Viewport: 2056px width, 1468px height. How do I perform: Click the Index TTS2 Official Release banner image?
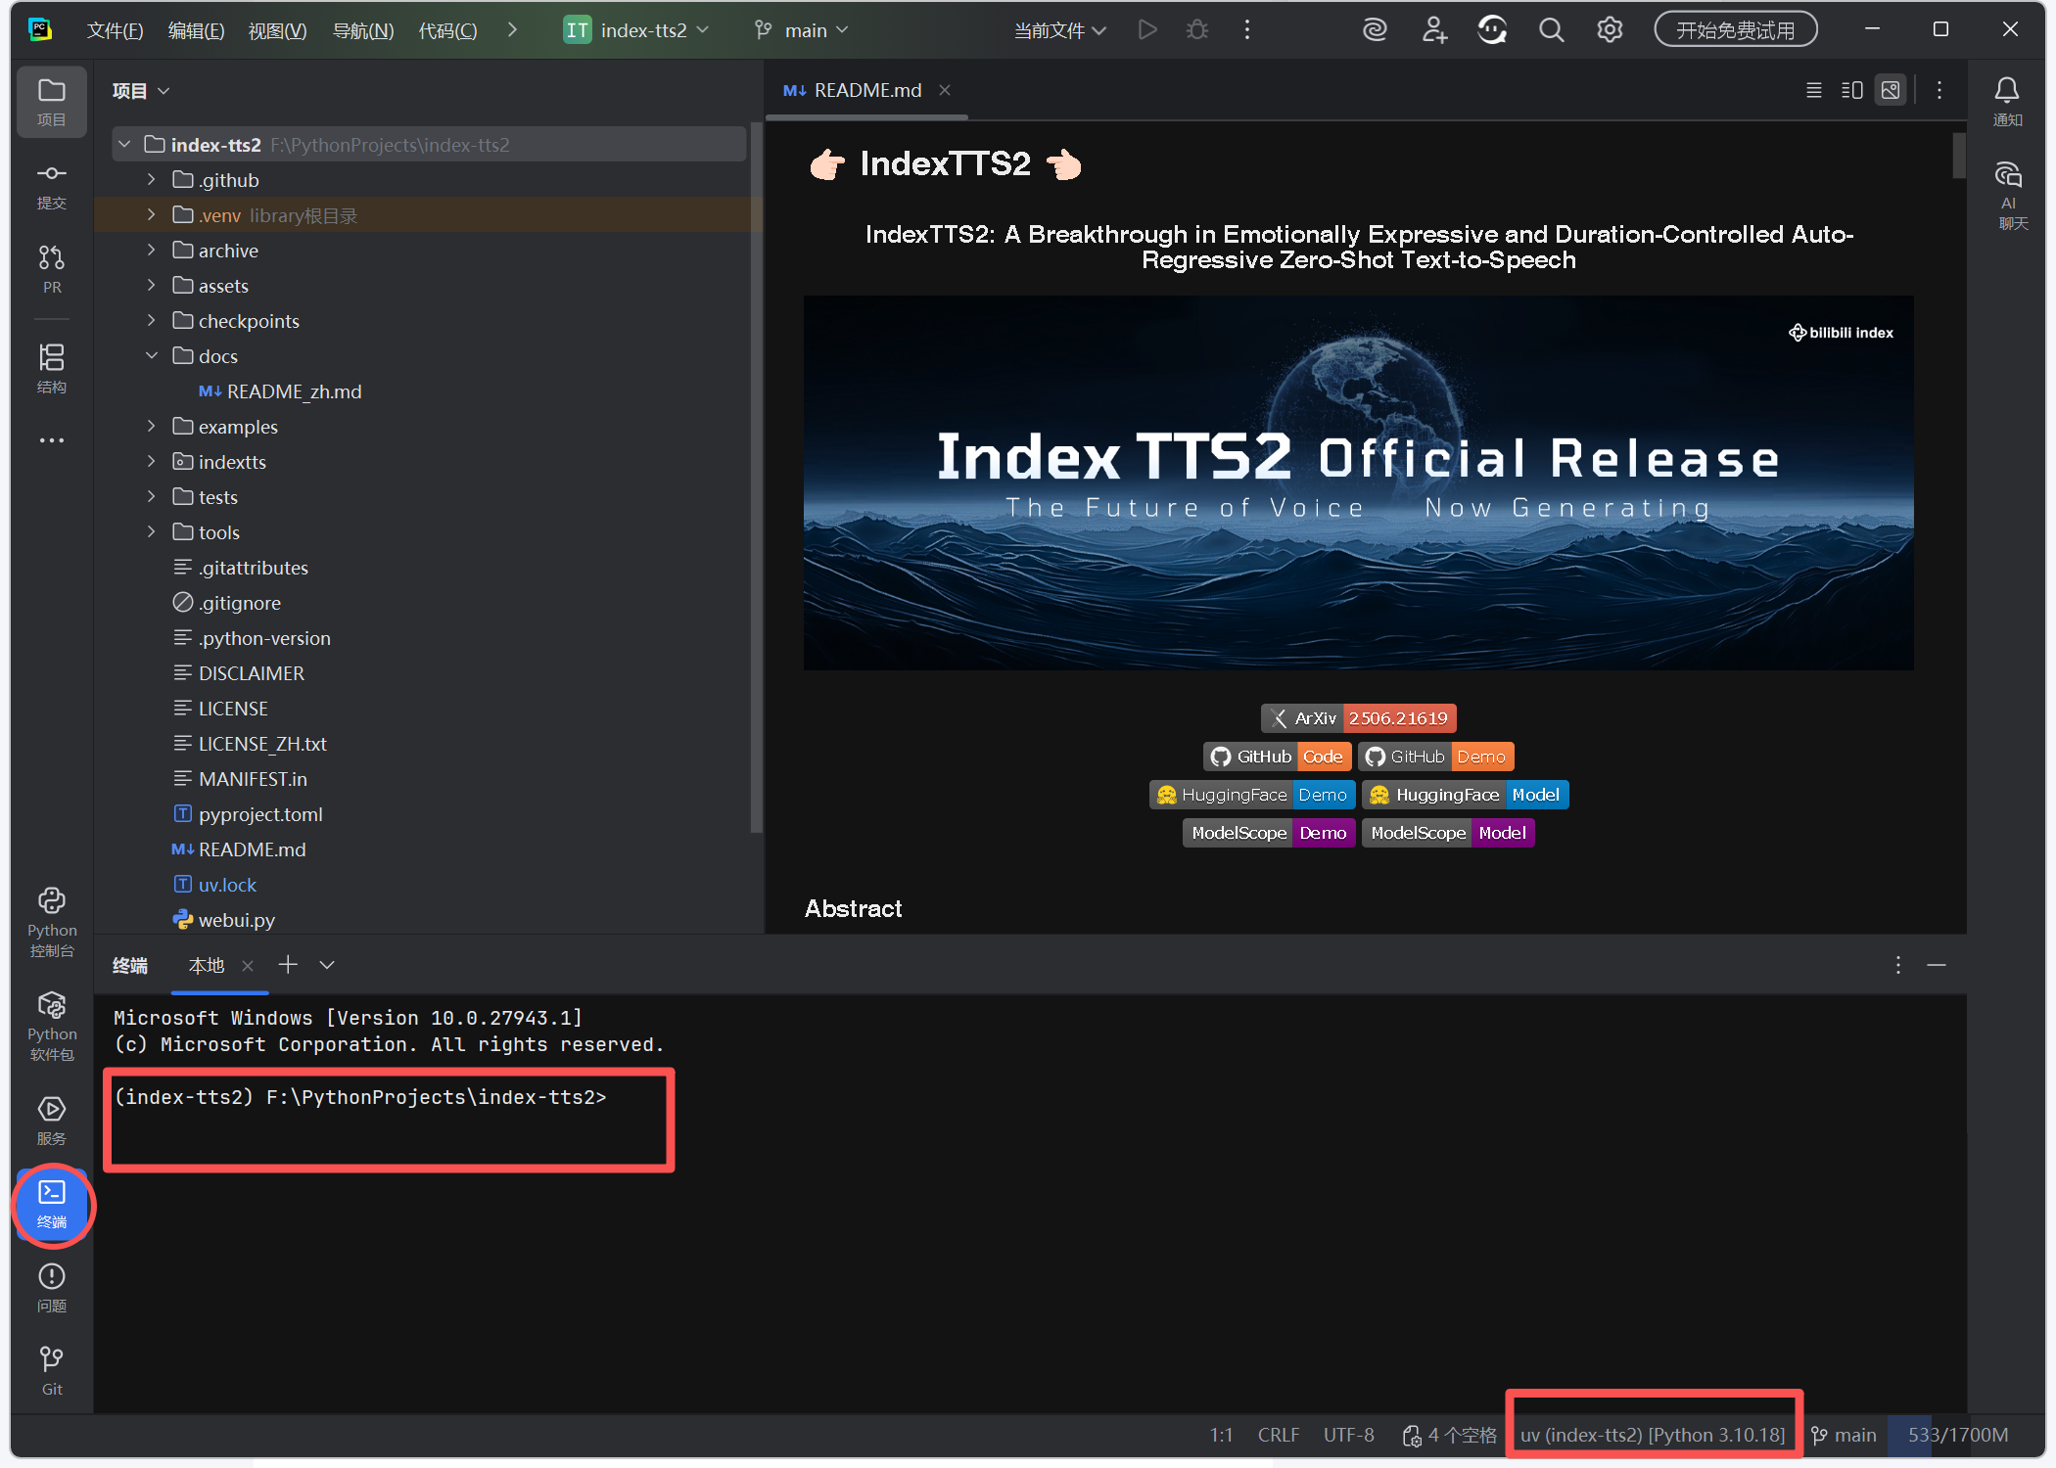coord(1359,483)
